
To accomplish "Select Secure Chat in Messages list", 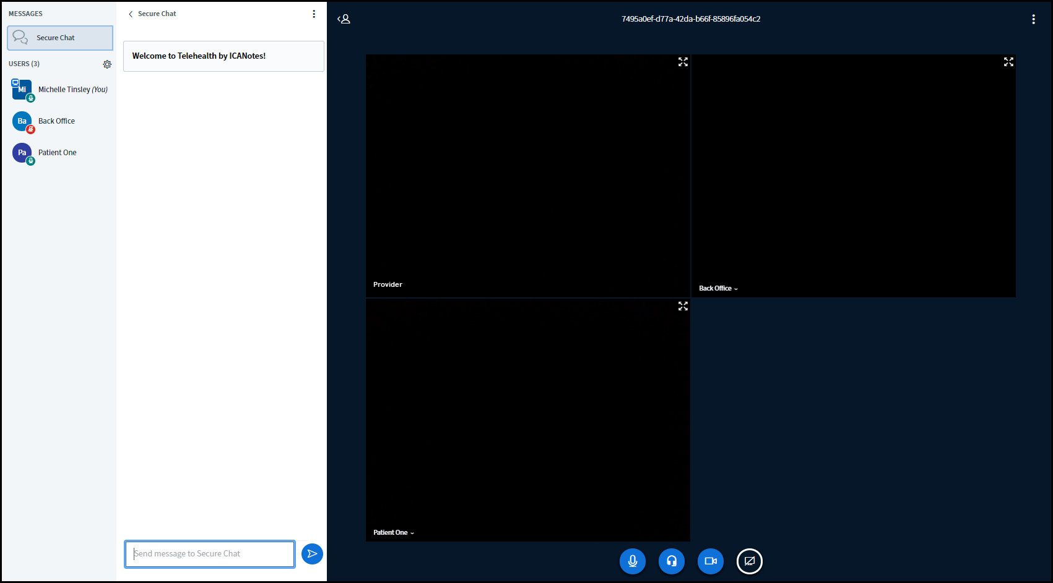I will click(x=60, y=38).
